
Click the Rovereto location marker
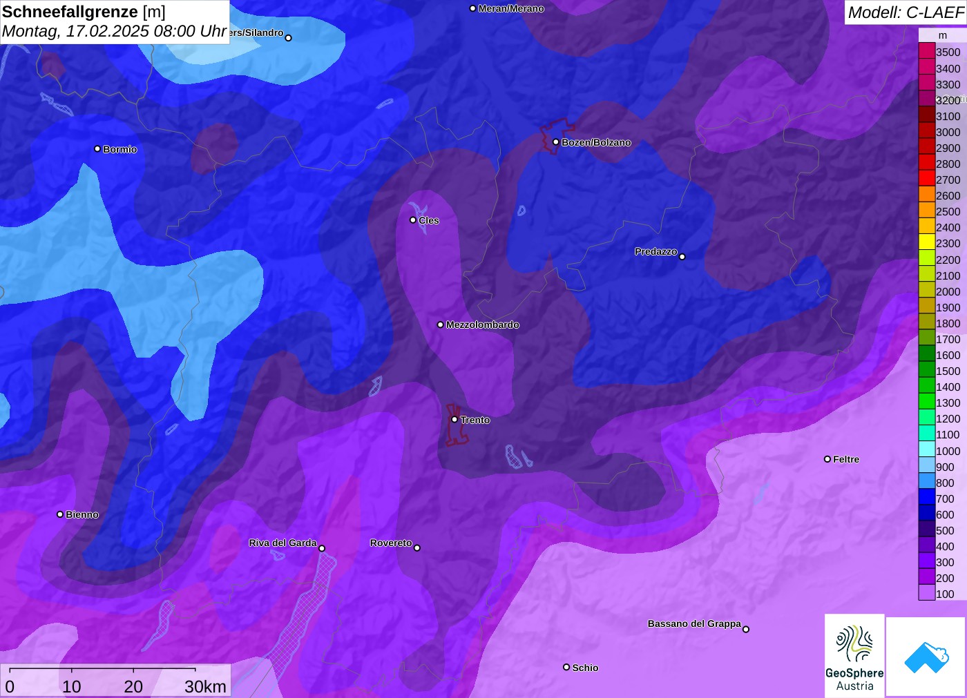[x=417, y=548]
